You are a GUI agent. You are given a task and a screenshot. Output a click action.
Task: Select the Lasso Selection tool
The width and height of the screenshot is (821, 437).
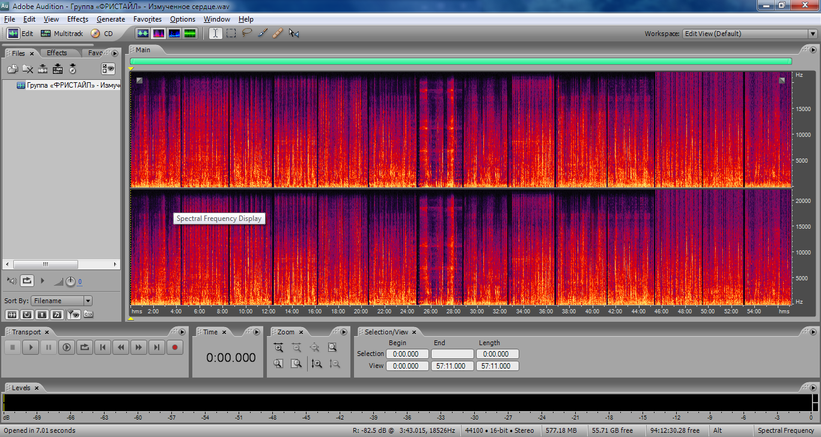coord(246,34)
